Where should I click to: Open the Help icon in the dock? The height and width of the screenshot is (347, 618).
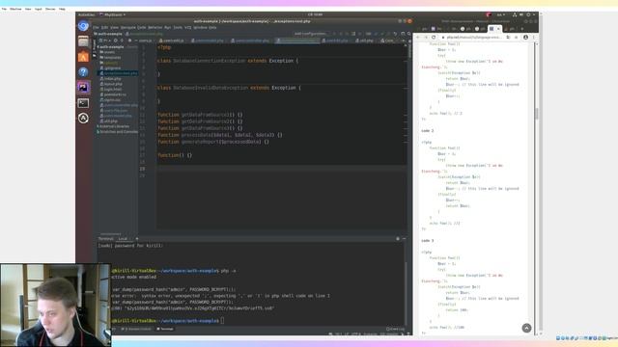click(83, 72)
